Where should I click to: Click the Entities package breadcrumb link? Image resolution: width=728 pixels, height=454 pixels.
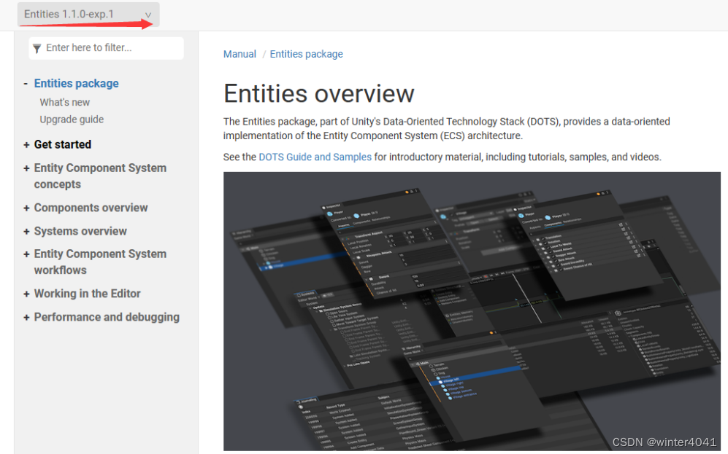point(306,54)
